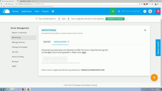Click the search magnifier icon

pos(119,11)
